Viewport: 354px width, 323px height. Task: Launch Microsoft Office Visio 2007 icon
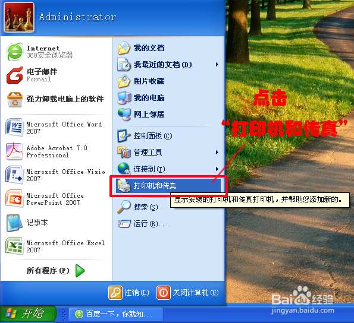click(x=15, y=175)
